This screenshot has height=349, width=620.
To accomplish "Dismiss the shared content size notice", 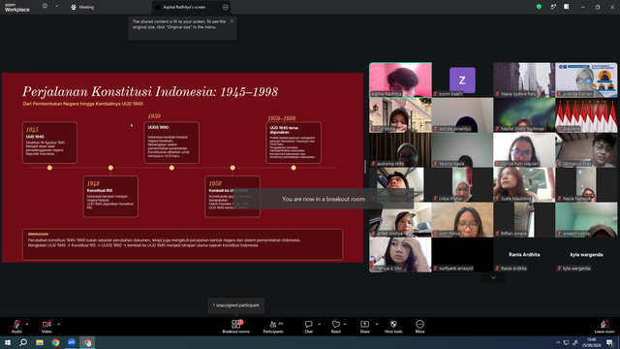I will coord(232,21).
